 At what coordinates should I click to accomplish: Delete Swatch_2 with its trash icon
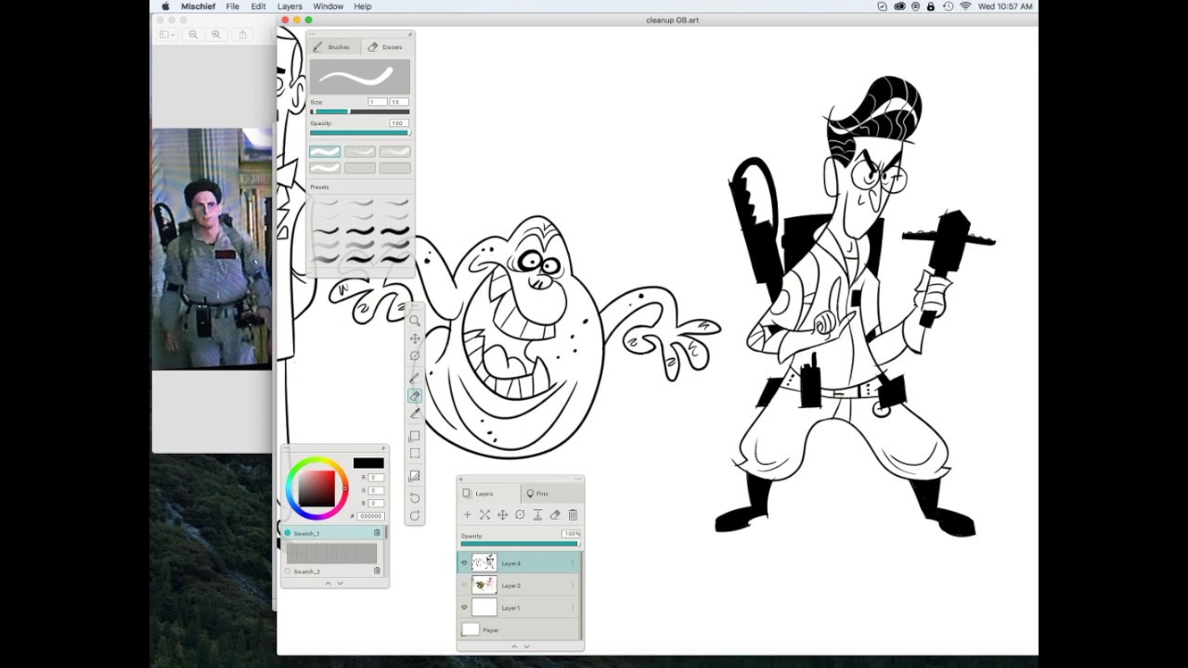(x=377, y=572)
